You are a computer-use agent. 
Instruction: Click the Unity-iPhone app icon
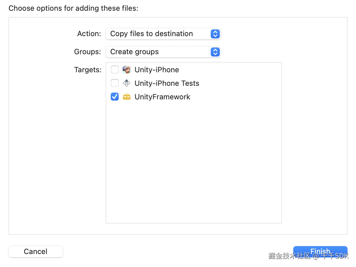126,69
